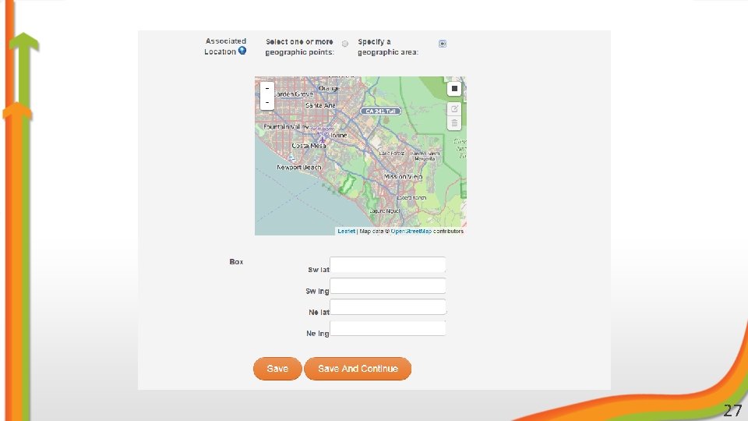
Task: Click the Sw lng input field
Action: 388,286
